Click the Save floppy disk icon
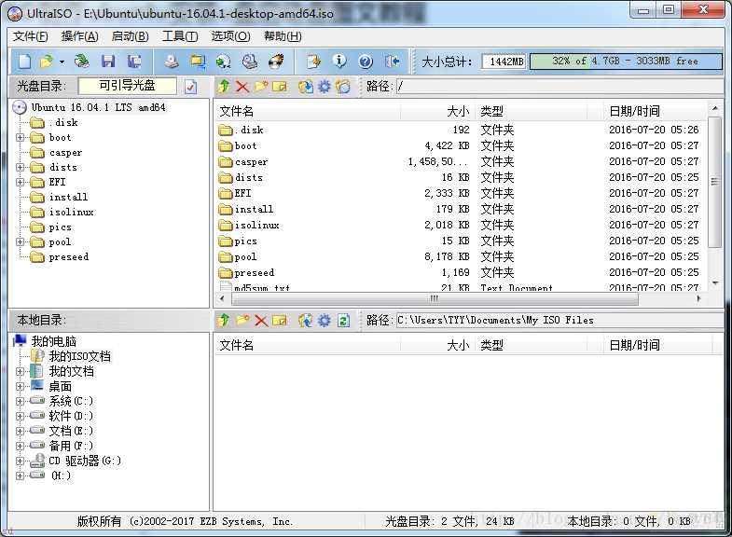 coord(108,62)
